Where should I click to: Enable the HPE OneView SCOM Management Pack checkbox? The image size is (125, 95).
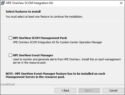click(x=10, y=38)
